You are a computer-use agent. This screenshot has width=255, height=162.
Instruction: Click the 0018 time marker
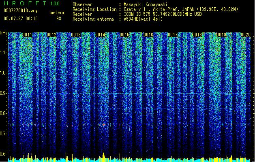197,35
